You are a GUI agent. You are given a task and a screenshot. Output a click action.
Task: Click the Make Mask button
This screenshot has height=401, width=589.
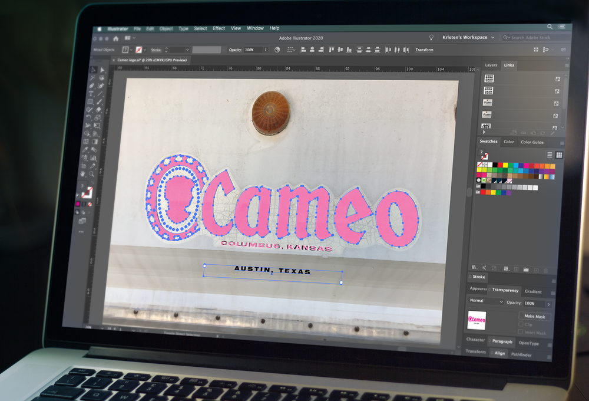pos(535,317)
